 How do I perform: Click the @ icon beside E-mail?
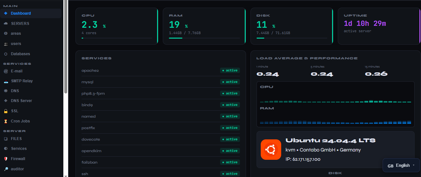coord(6,71)
